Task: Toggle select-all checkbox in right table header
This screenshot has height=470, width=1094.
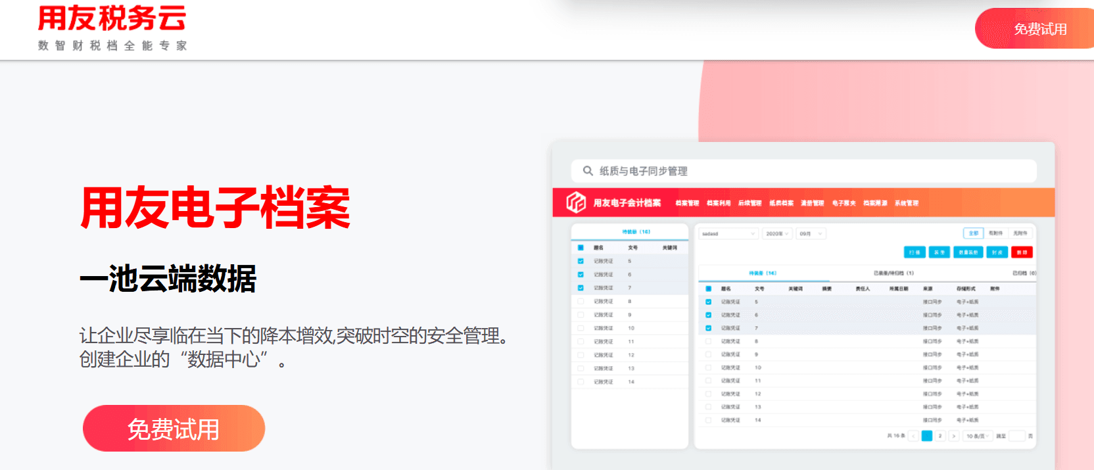Action: 708,289
